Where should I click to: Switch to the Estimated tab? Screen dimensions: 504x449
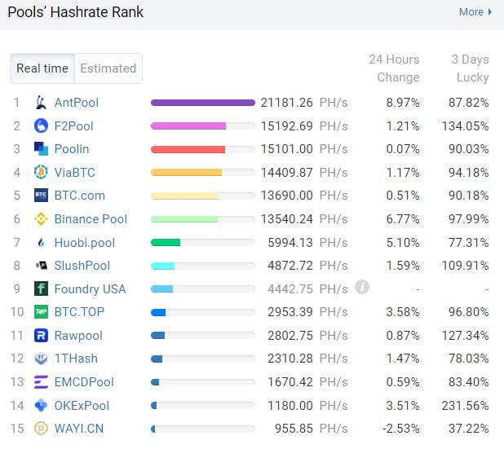108,68
